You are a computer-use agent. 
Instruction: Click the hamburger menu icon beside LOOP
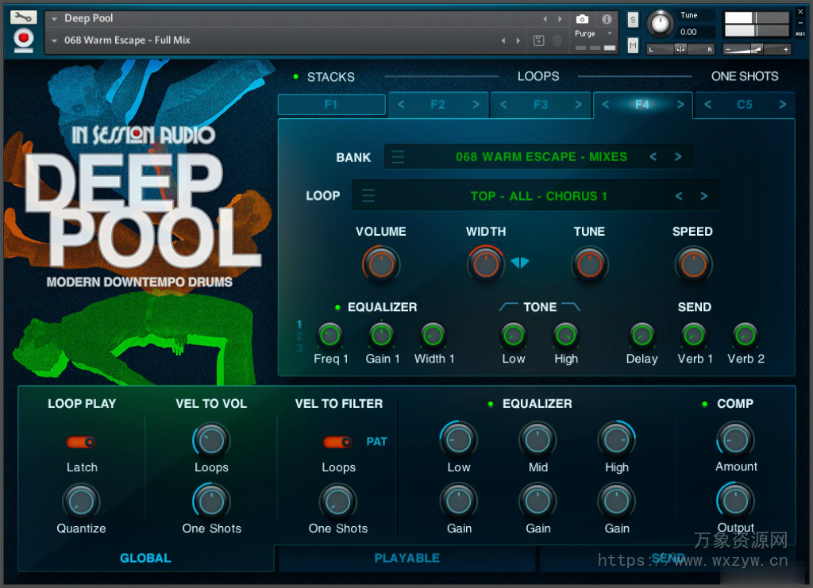click(368, 195)
